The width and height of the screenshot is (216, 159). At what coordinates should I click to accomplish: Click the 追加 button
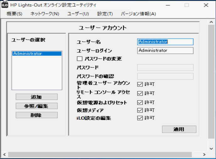pyautogui.click(x=37, y=97)
